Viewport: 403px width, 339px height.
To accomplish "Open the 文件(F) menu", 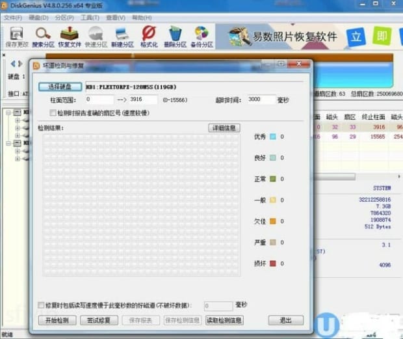I will tap(12, 18).
